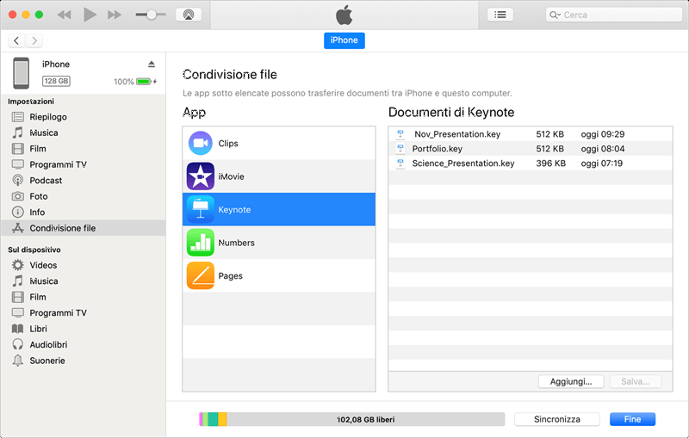Select the Portfolio.key document

[437, 149]
